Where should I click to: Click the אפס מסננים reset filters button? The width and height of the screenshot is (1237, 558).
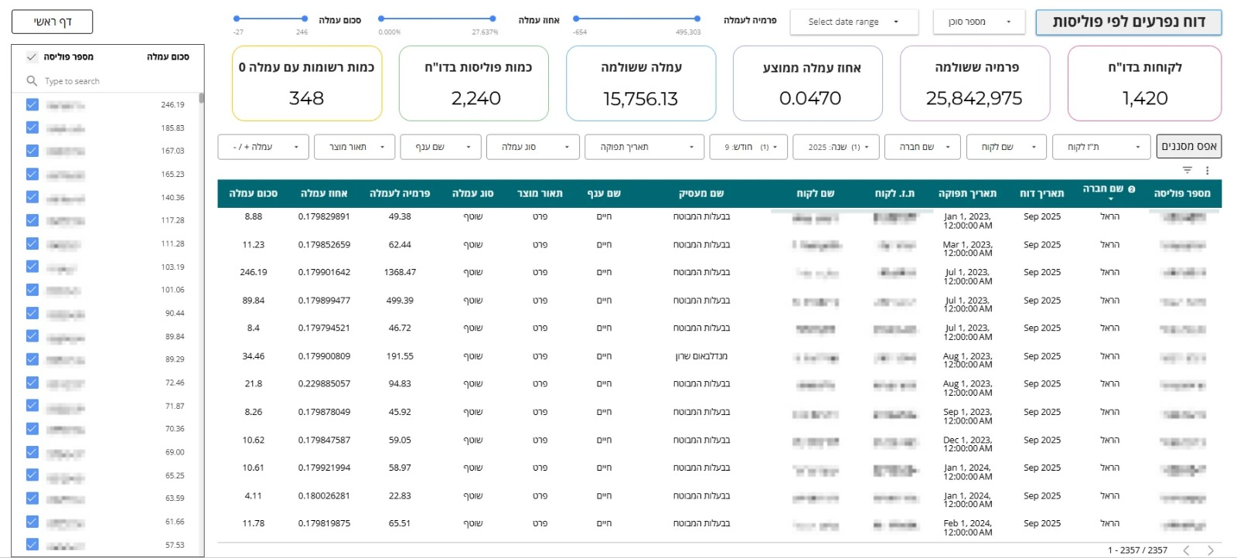1188,146
